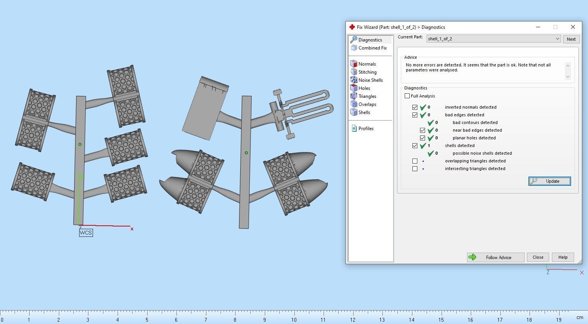
Task: Uncheck the inverted normals detected checkbox
Action: pyautogui.click(x=415, y=107)
